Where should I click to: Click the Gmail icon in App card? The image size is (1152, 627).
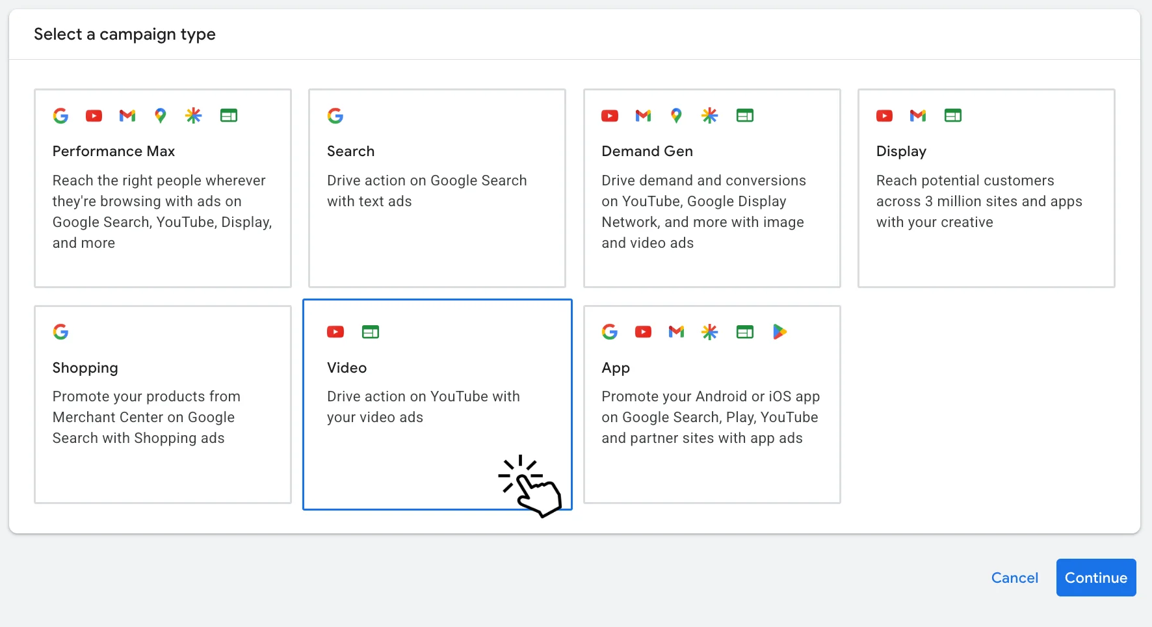click(677, 332)
